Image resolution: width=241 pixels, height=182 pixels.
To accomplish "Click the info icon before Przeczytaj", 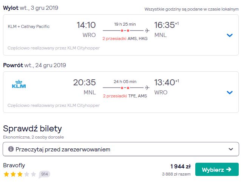I will tap(11, 149).
